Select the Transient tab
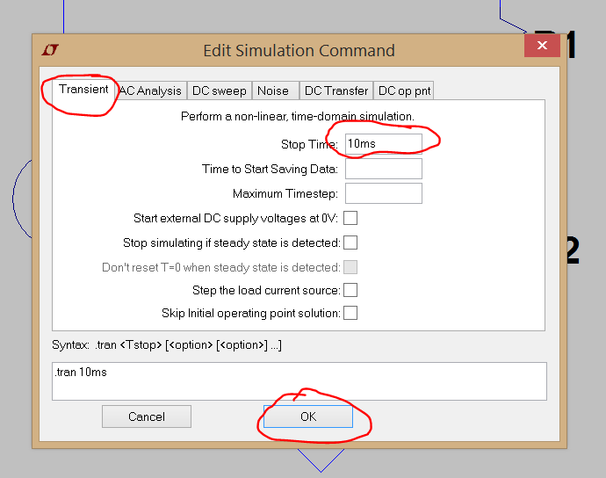606x478 pixels. (x=83, y=90)
